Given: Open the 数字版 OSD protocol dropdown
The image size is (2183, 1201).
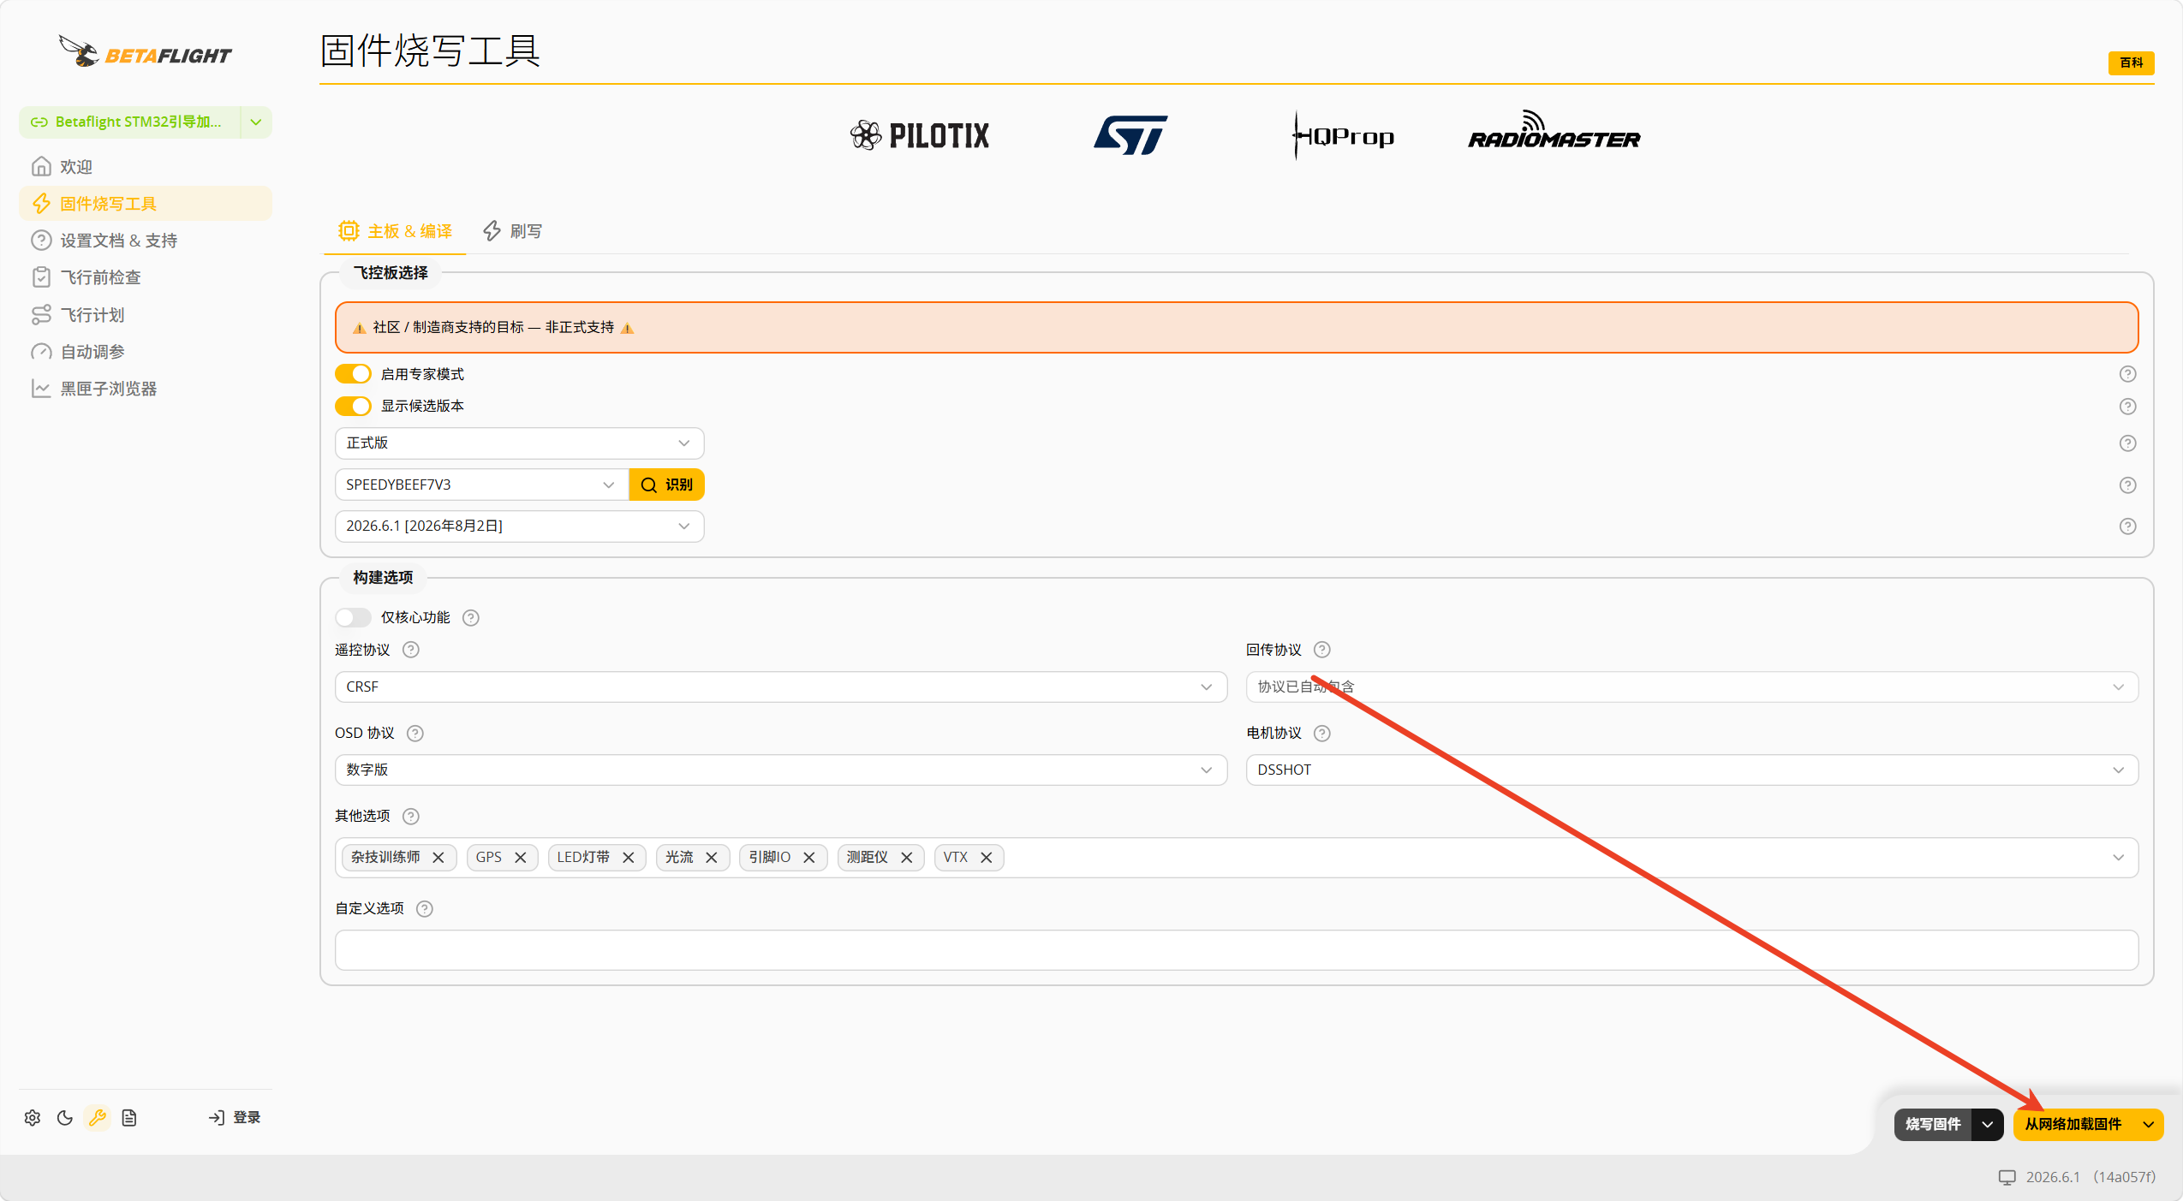Looking at the screenshot, I should (x=780, y=770).
